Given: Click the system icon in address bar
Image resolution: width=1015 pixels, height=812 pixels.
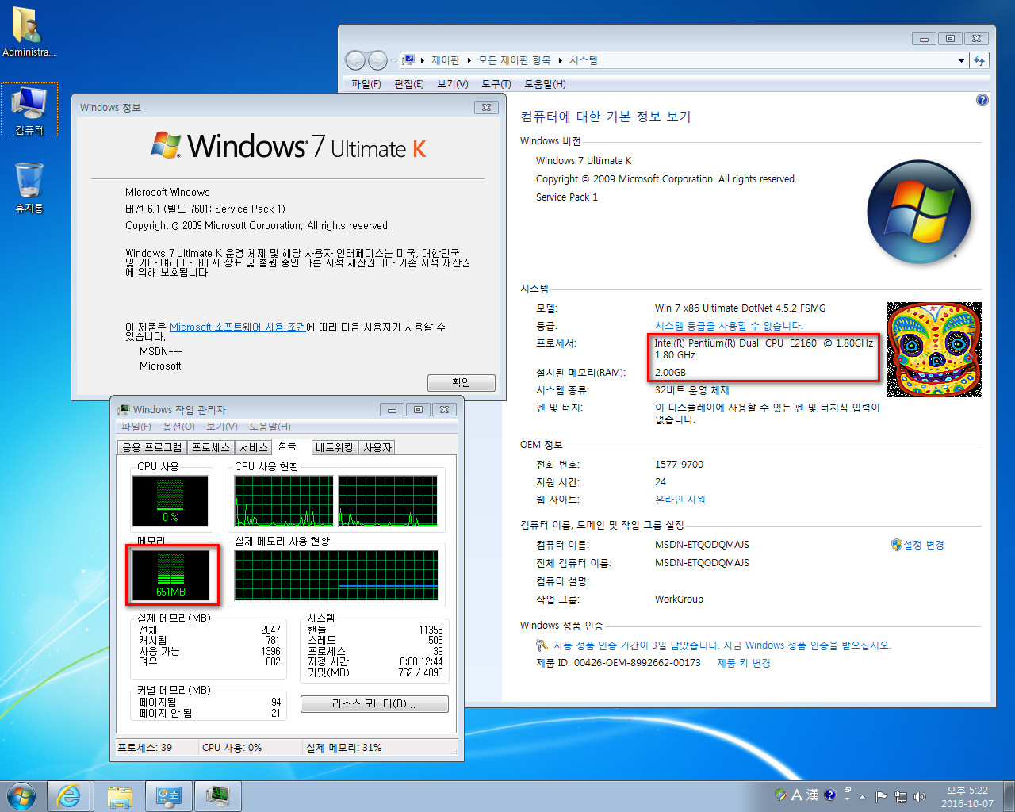Looking at the screenshot, I should [409, 60].
